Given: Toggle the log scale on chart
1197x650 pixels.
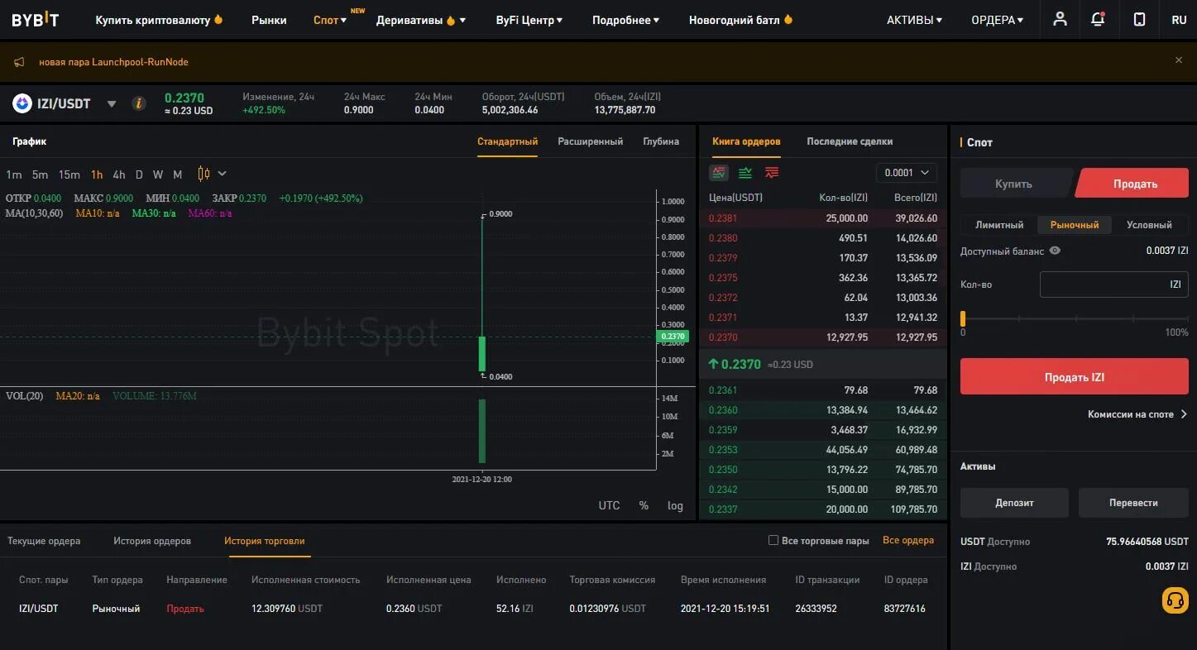Looking at the screenshot, I should pyautogui.click(x=675, y=505).
